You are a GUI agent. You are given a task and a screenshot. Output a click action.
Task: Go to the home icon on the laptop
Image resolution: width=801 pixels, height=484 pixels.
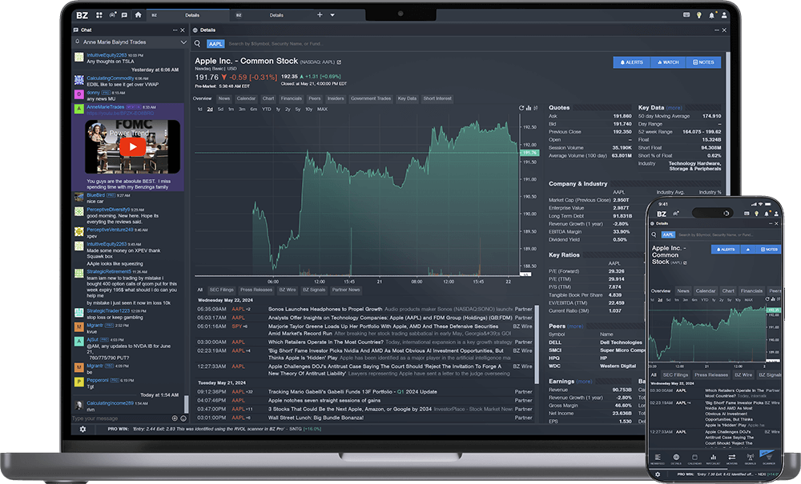[x=138, y=14]
